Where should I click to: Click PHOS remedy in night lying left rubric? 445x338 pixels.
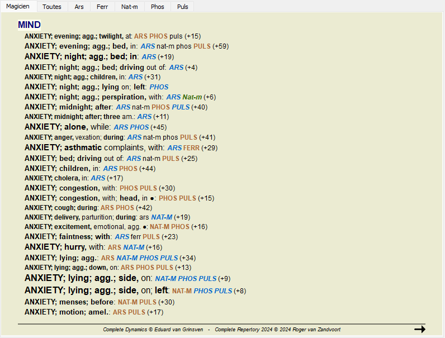coord(159,87)
